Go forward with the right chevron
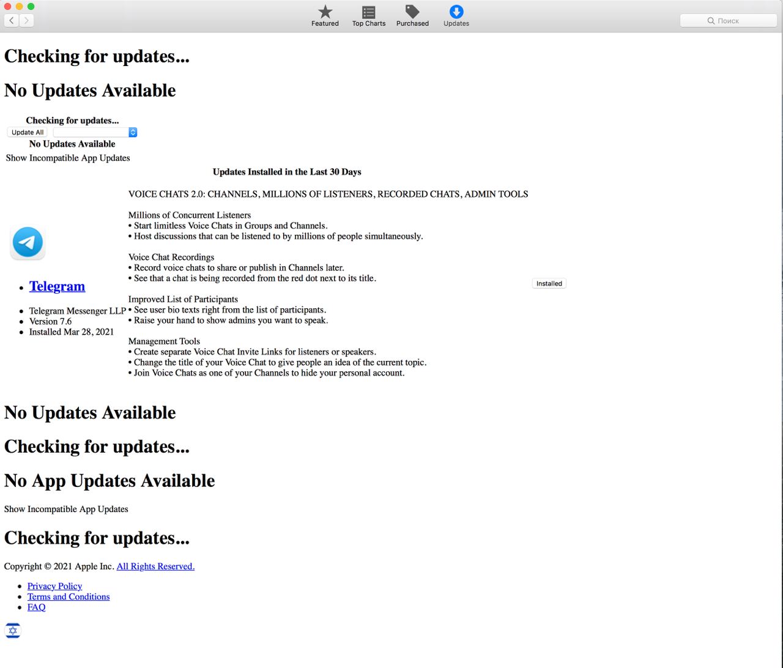 pyautogui.click(x=26, y=20)
